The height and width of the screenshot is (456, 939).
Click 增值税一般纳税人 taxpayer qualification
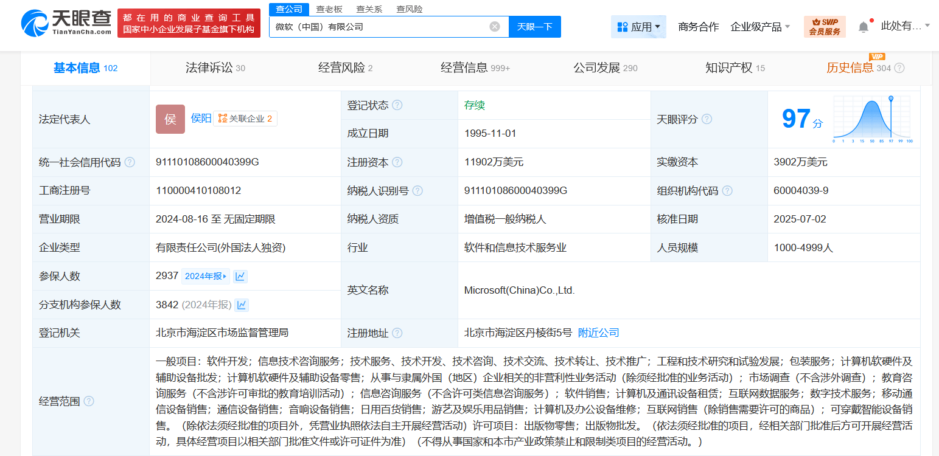click(x=505, y=219)
